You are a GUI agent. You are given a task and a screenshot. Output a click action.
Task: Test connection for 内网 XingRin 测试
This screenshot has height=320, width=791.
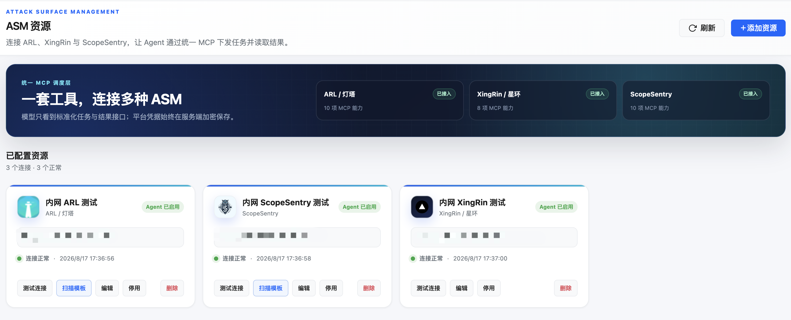click(x=428, y=288)
